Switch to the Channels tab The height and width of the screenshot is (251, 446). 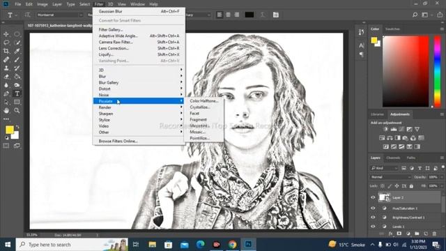click(393, 158)
